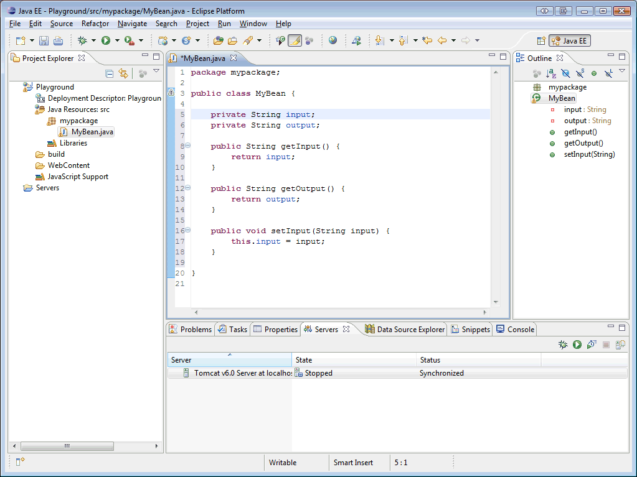637x477 pixels.
Task: Switch to the Console tab
Action: coord(521,330)
